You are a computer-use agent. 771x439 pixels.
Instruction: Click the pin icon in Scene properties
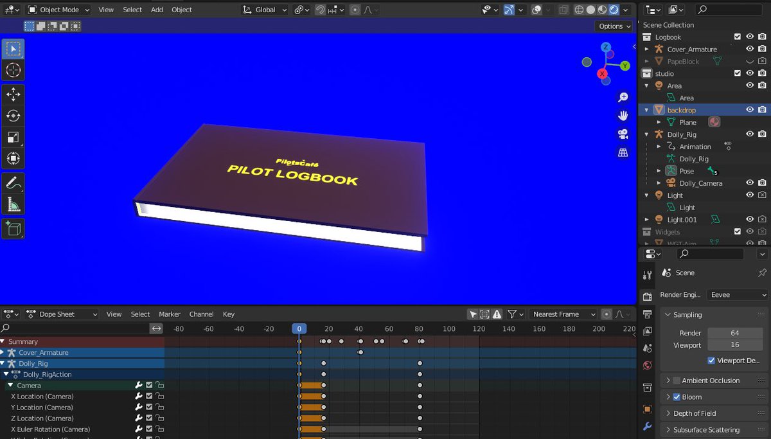point(762,273)
